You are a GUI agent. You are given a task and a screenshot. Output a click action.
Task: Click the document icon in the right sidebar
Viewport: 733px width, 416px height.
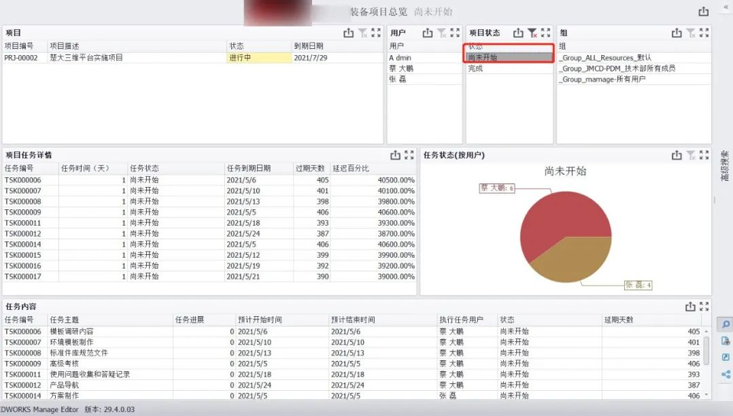(x=726, y=341)
